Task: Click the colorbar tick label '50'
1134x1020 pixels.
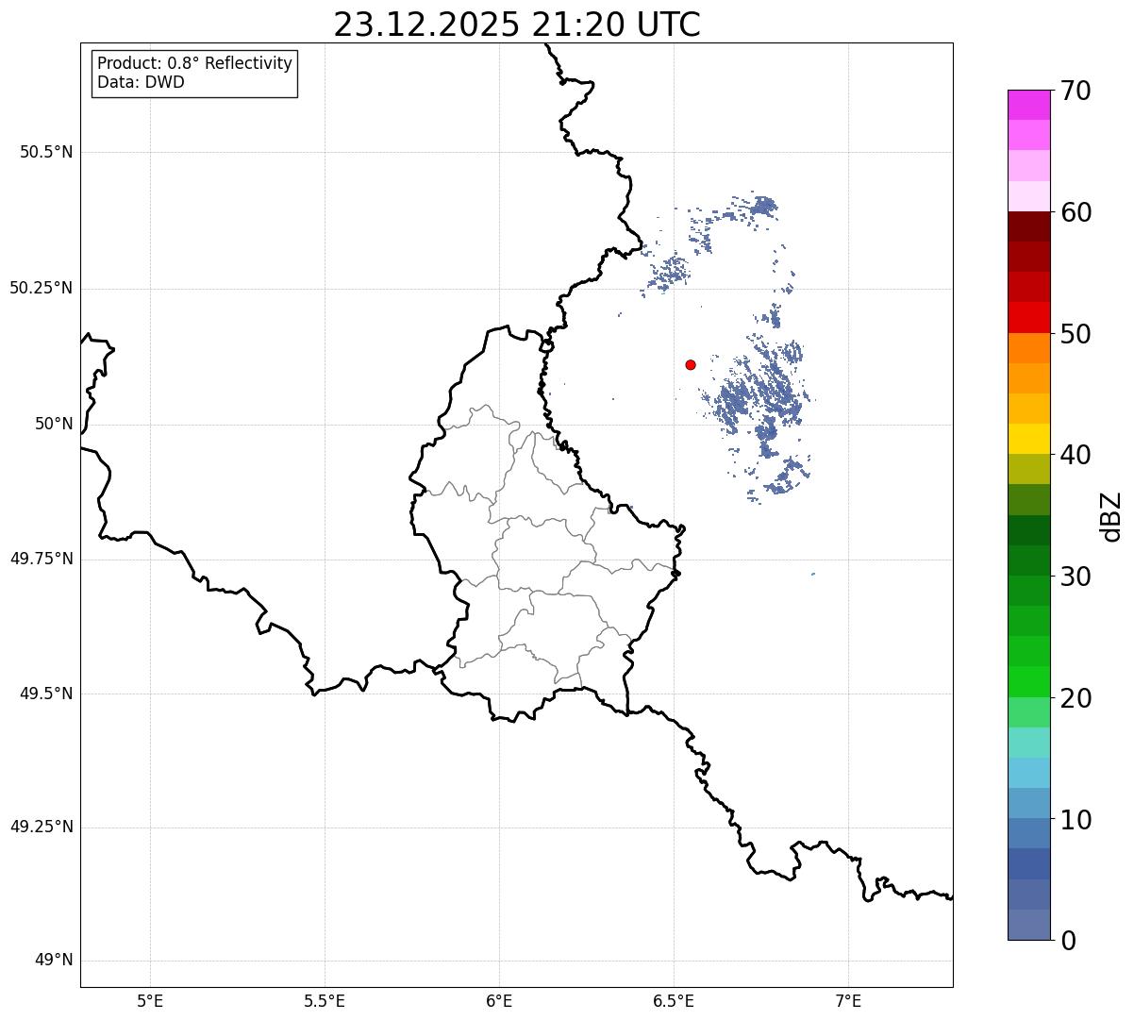Action: click(1076, 334)
